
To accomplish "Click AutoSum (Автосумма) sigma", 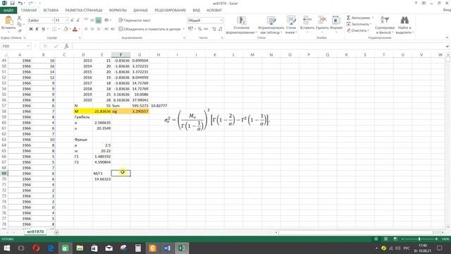I will point(348,18).
